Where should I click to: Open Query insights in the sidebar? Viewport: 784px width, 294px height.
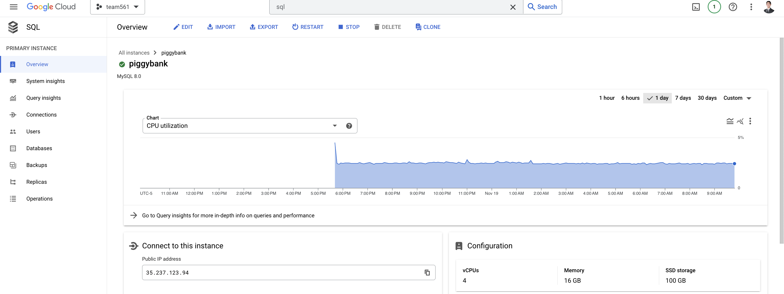tap(43, 98)
